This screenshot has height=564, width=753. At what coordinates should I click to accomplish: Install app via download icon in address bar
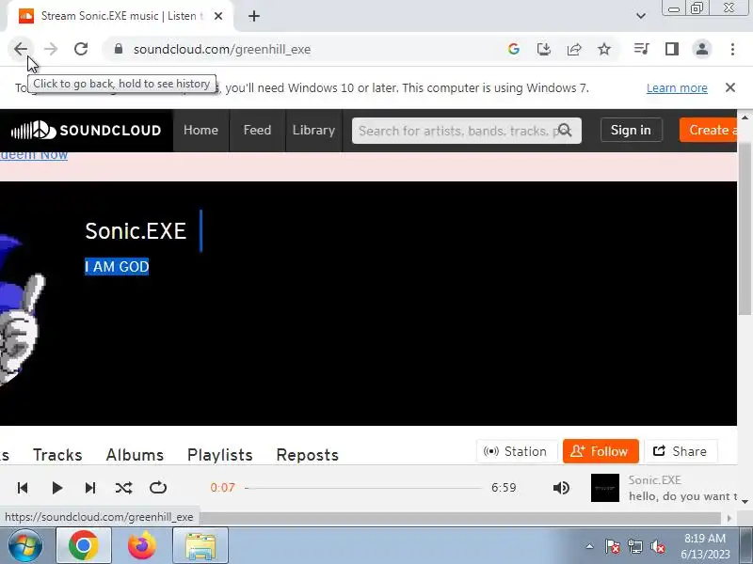click(544, 49)
